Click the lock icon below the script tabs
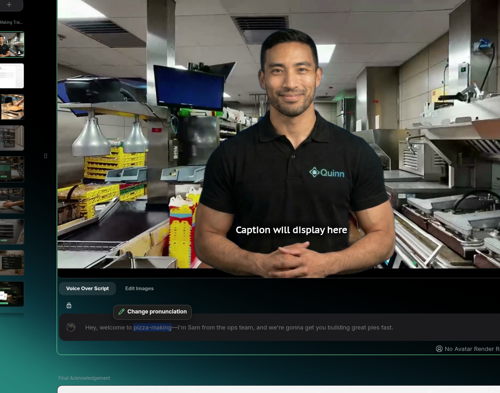This screenshot has height=393, width=500. (x=69, y=306)
